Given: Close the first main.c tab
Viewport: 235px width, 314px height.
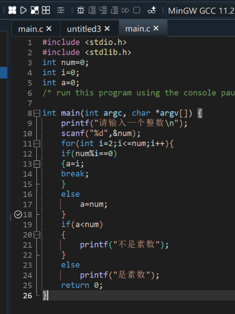Looking at the screenshot, I should (49, 29).
